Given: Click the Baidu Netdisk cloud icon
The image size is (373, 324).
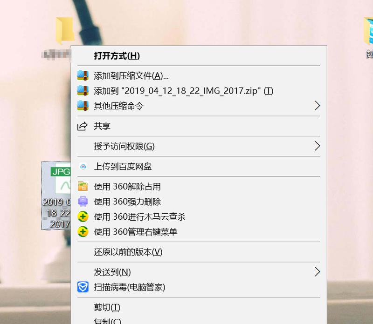Looking at the screenshot, I should (x=83, y=166).
